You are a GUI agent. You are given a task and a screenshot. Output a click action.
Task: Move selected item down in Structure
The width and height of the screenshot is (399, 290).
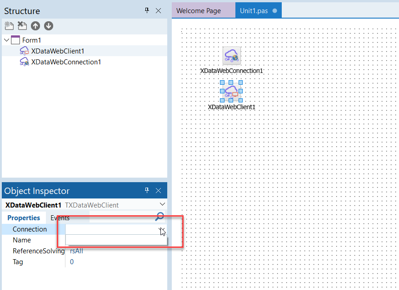49,26
